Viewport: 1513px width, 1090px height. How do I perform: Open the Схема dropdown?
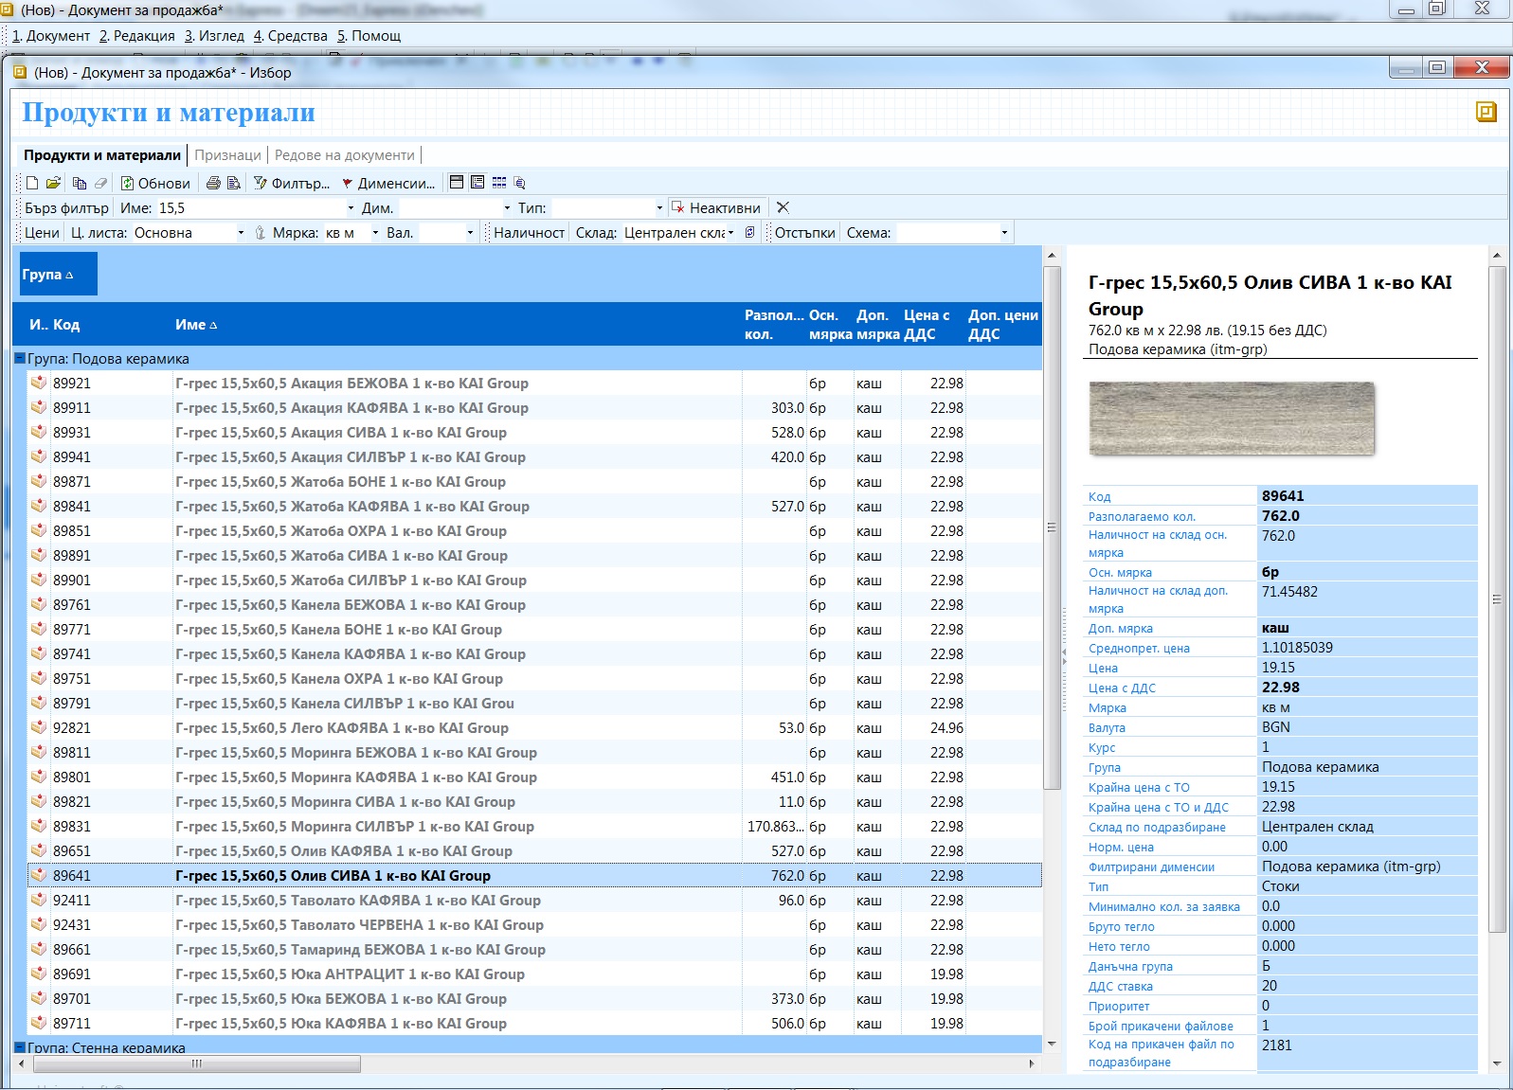(x=1004, y=232)
